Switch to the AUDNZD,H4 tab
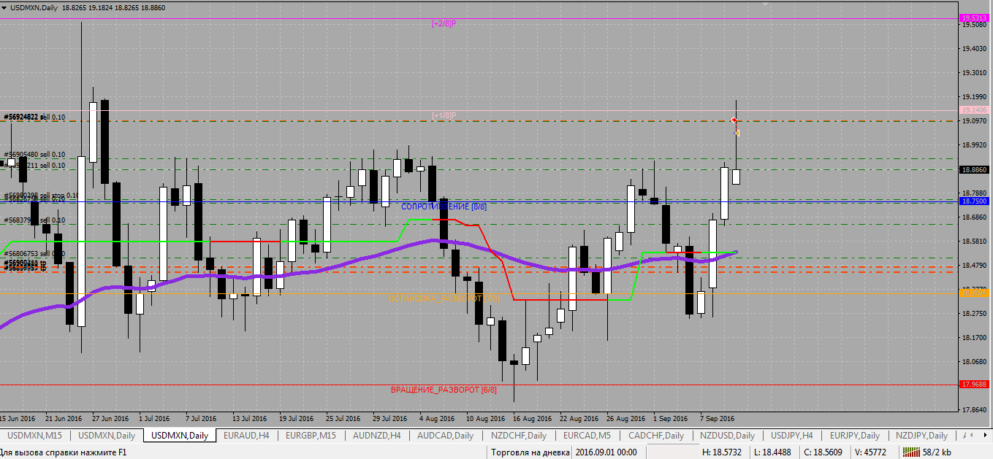Screen dimensions: 993x459 [376, 436]
